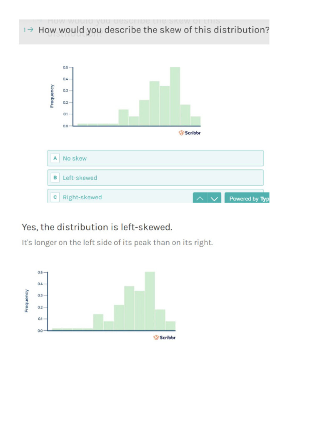Select the "No skew" answer option
Screen dimensions: 320x427
(x=155, y=158)
